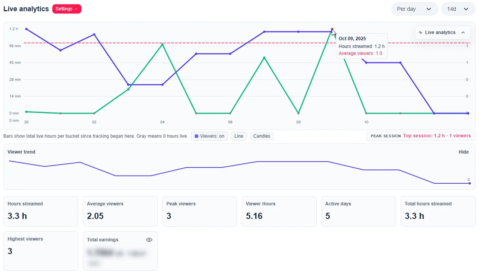
Task: Click the x-axis label 06
Action: [230, 122]
